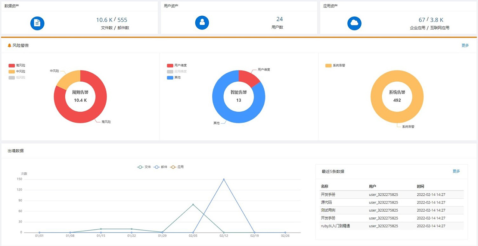Toggle 其他 legend in smart alert chart
The width and height of the screenshot is (478, 246).
pos(174,78)
